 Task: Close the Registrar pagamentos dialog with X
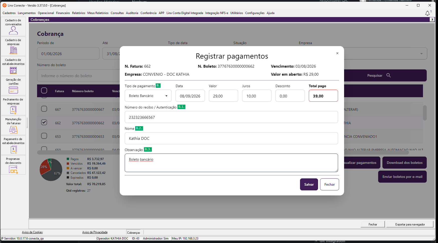337,53
